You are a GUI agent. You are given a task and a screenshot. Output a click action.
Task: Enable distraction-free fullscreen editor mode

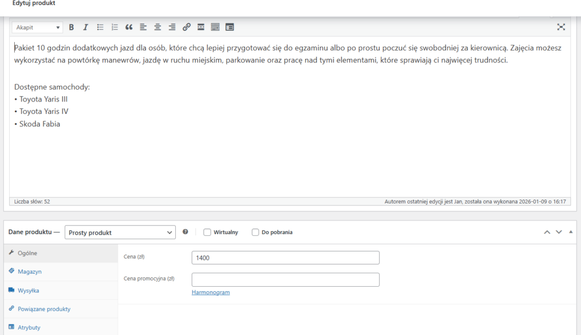[561, 27]
